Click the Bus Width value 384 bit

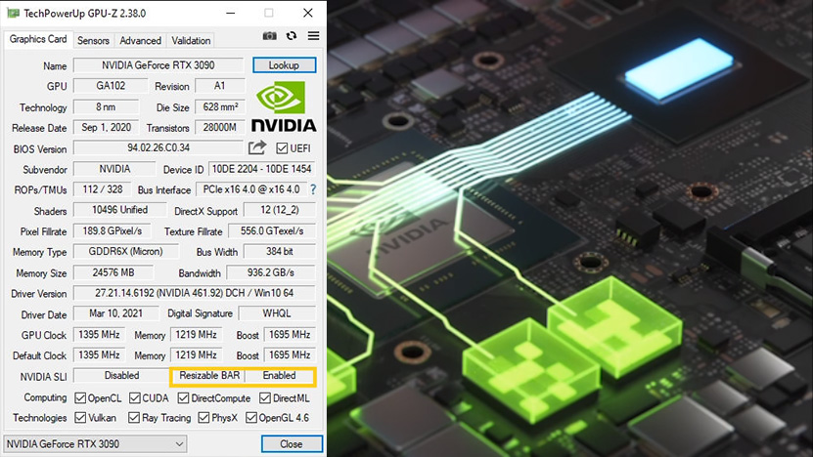(280, 252)
